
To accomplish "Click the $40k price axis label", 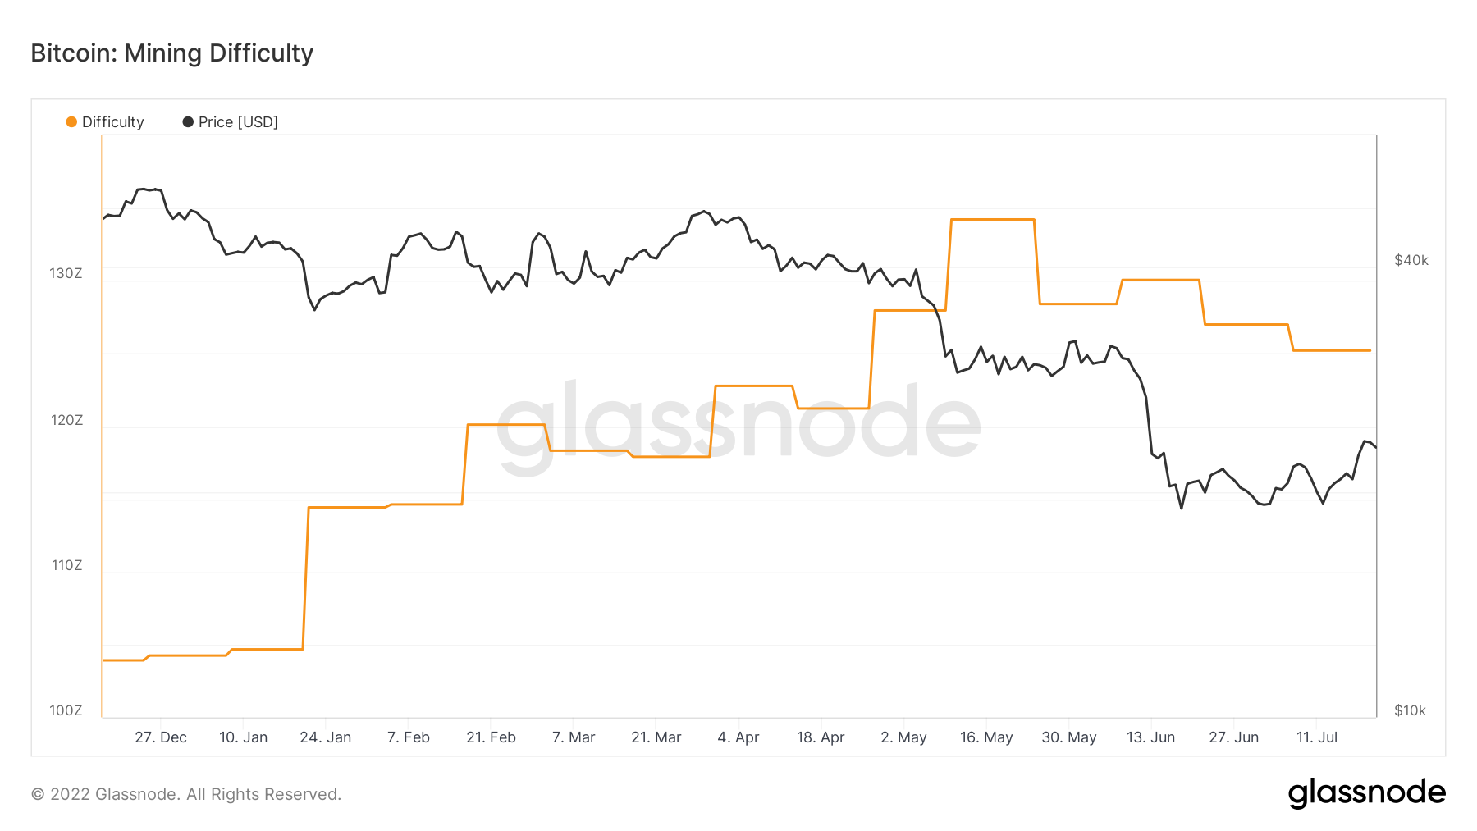I will 1411,260.
